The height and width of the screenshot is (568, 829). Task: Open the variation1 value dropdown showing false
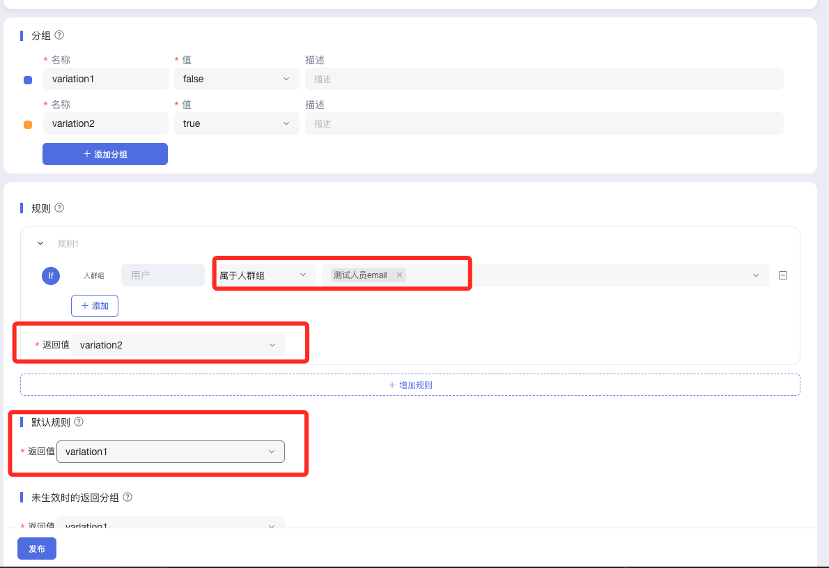tap(236, 79)
